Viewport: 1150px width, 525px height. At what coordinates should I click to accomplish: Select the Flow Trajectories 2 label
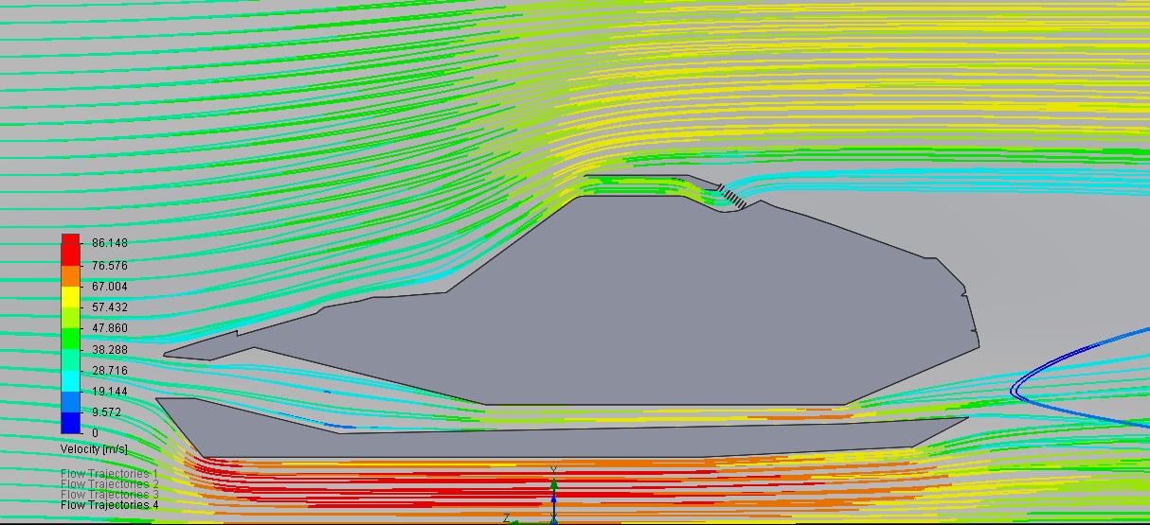pyautogui.click(x=109, y=484)
